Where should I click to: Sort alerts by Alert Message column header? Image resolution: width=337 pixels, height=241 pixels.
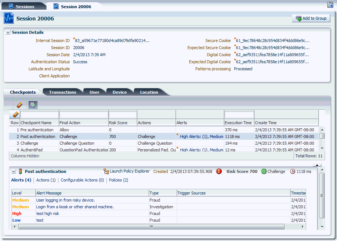pos(92,193)
